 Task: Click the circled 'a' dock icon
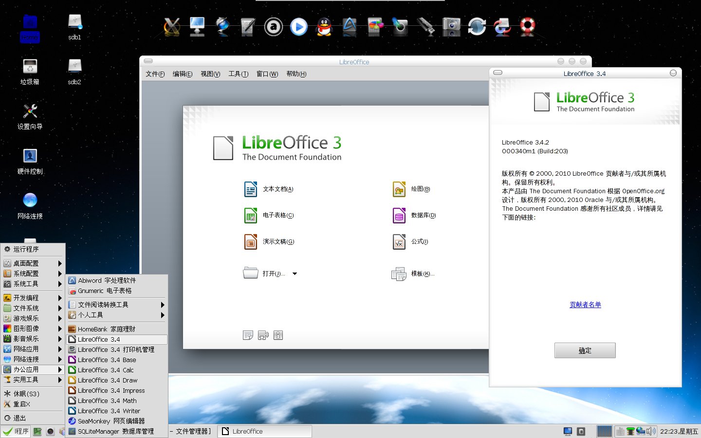pyautogui.click(x=274, y=27)
